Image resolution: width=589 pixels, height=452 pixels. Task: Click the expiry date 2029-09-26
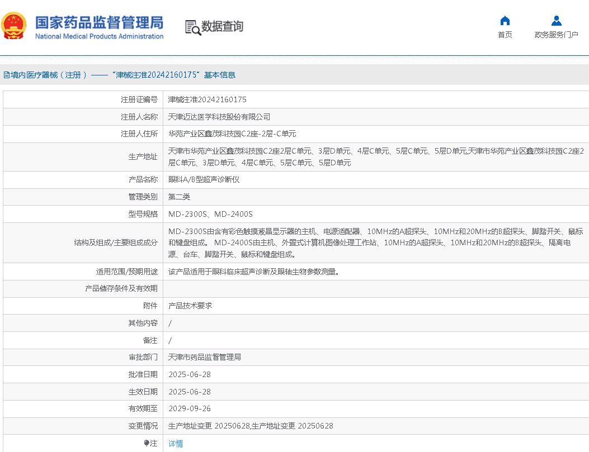click(190, 409)
